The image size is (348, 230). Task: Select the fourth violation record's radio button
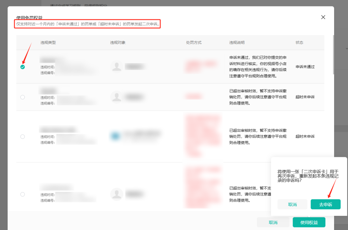[23, 194]
